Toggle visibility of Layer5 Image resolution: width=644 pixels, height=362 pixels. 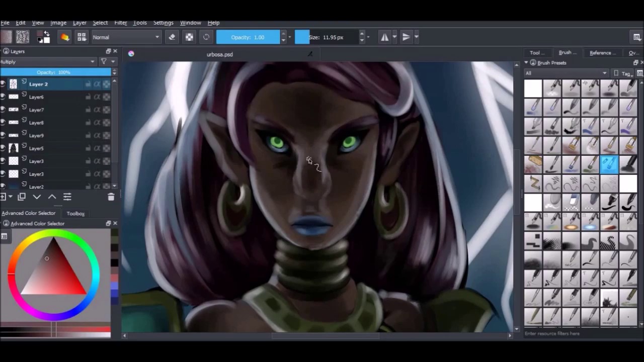pos(3,148)
